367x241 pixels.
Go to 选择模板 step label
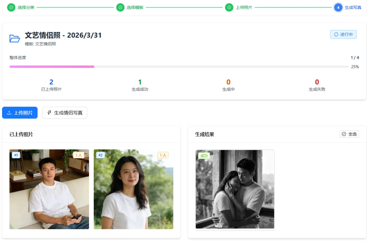135,7
